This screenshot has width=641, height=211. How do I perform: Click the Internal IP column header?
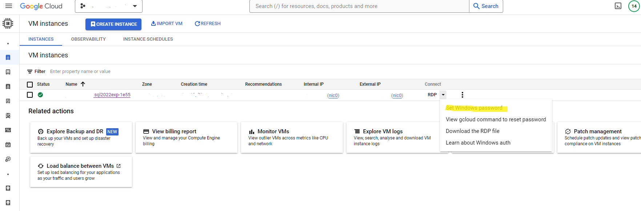[313, 84]
